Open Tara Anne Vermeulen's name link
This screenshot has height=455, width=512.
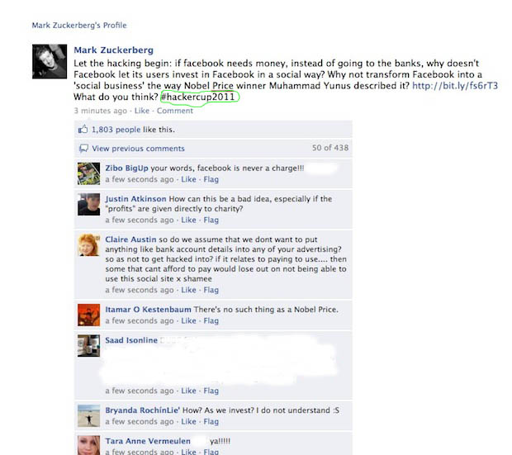[x=148, y=441]
